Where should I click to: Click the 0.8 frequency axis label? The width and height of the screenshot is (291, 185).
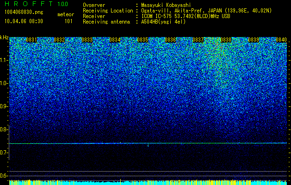[x=4, y=129]
